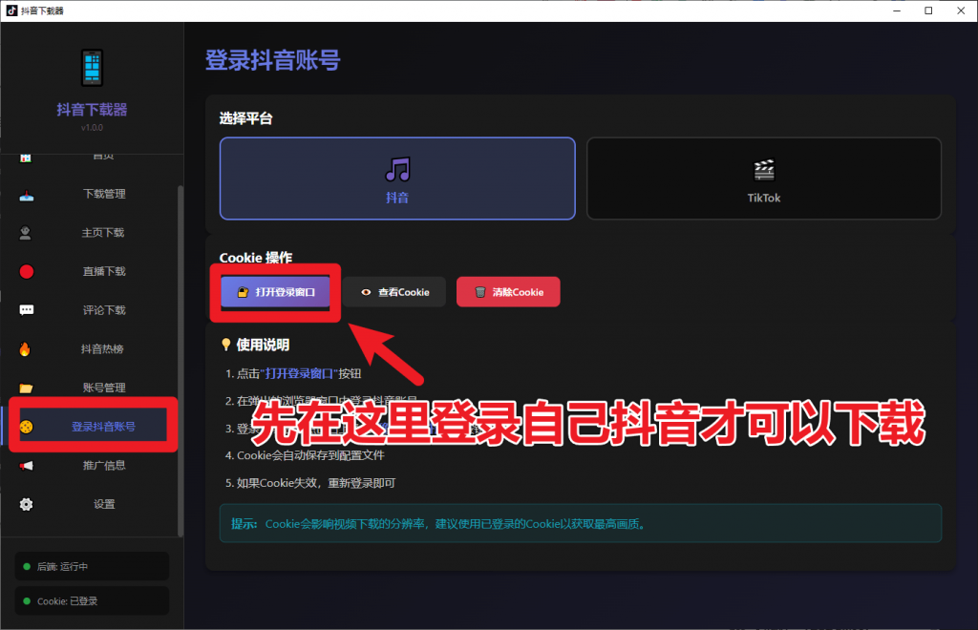Click the 登录抖音账号 page heading

point(272,60)
